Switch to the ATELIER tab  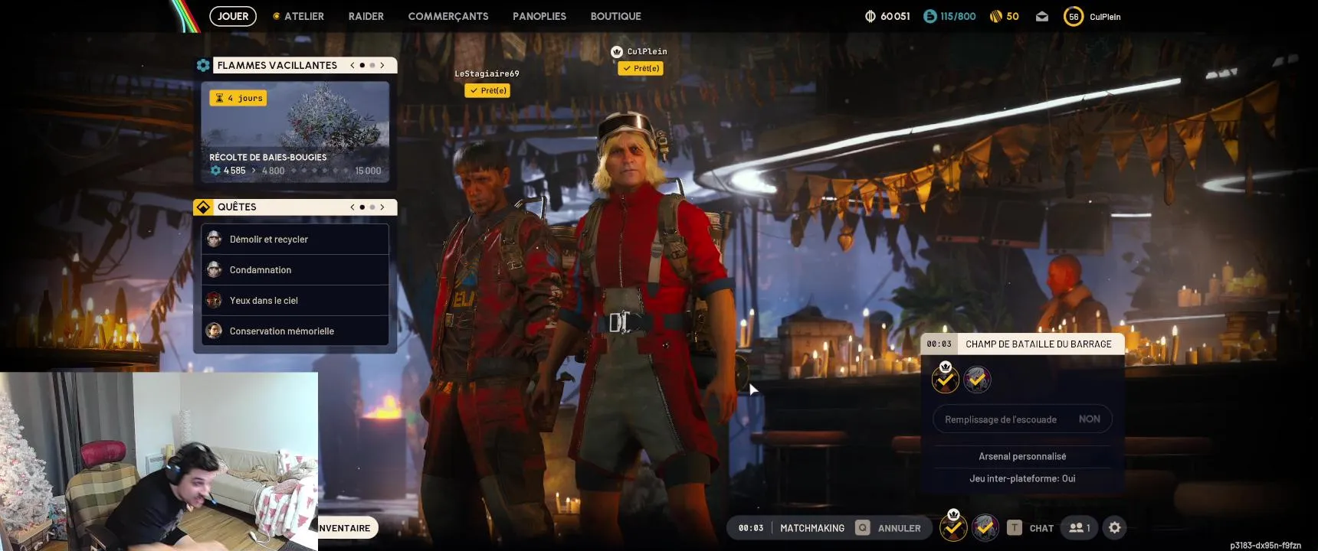click(x=299, y=16)
